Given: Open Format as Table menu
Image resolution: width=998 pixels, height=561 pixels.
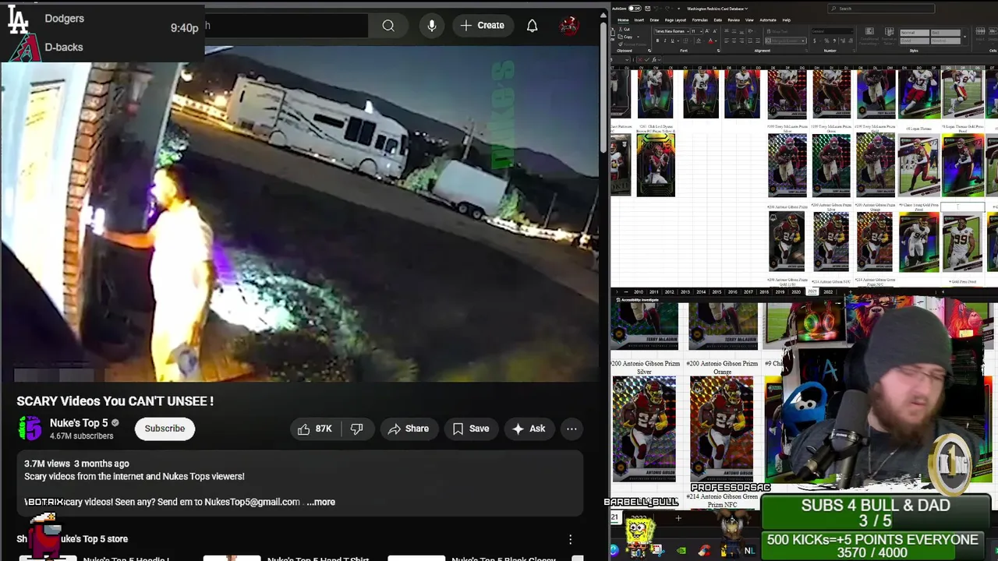Looking at the screenshot, I should (x=889, y=36).
